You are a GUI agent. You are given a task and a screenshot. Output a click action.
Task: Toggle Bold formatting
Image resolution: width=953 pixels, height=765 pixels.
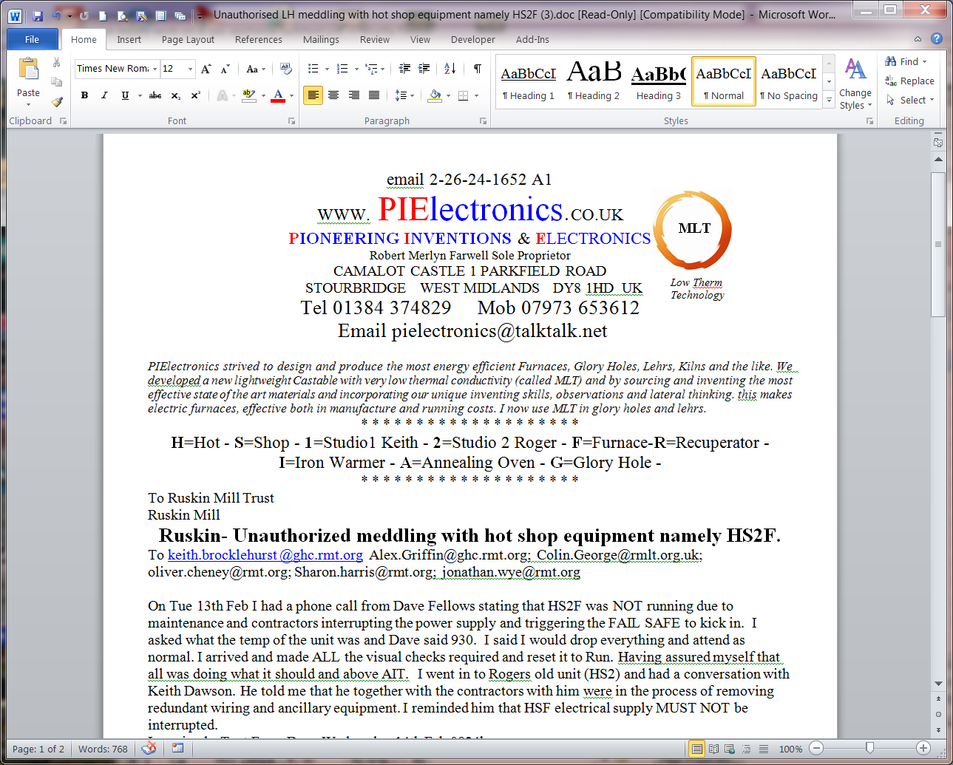84,95
